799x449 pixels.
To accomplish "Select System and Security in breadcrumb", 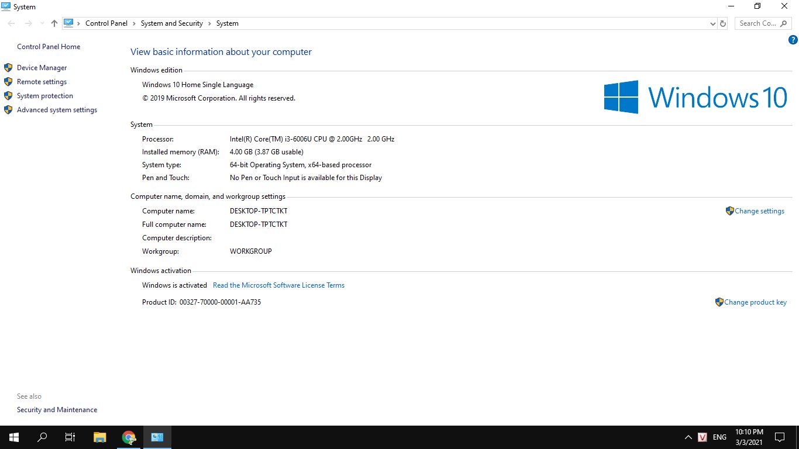I will [x=171, y=23].
